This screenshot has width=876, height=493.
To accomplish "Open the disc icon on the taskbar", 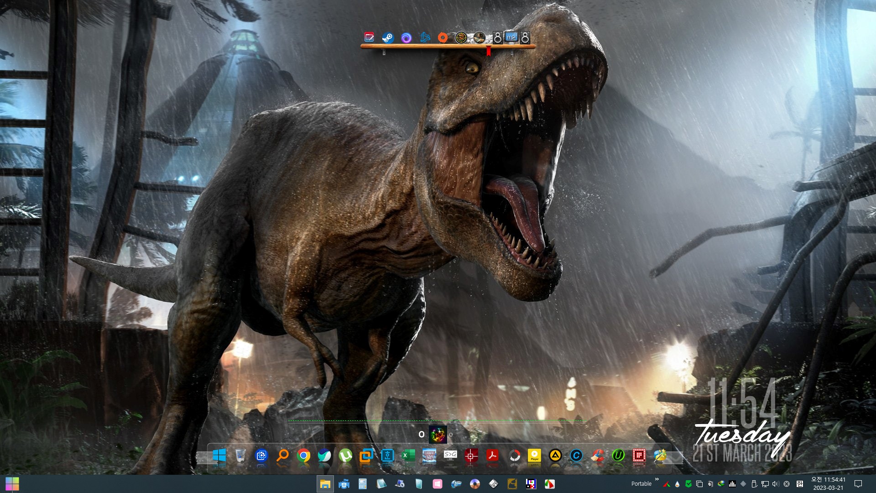I will pos(475,484).
